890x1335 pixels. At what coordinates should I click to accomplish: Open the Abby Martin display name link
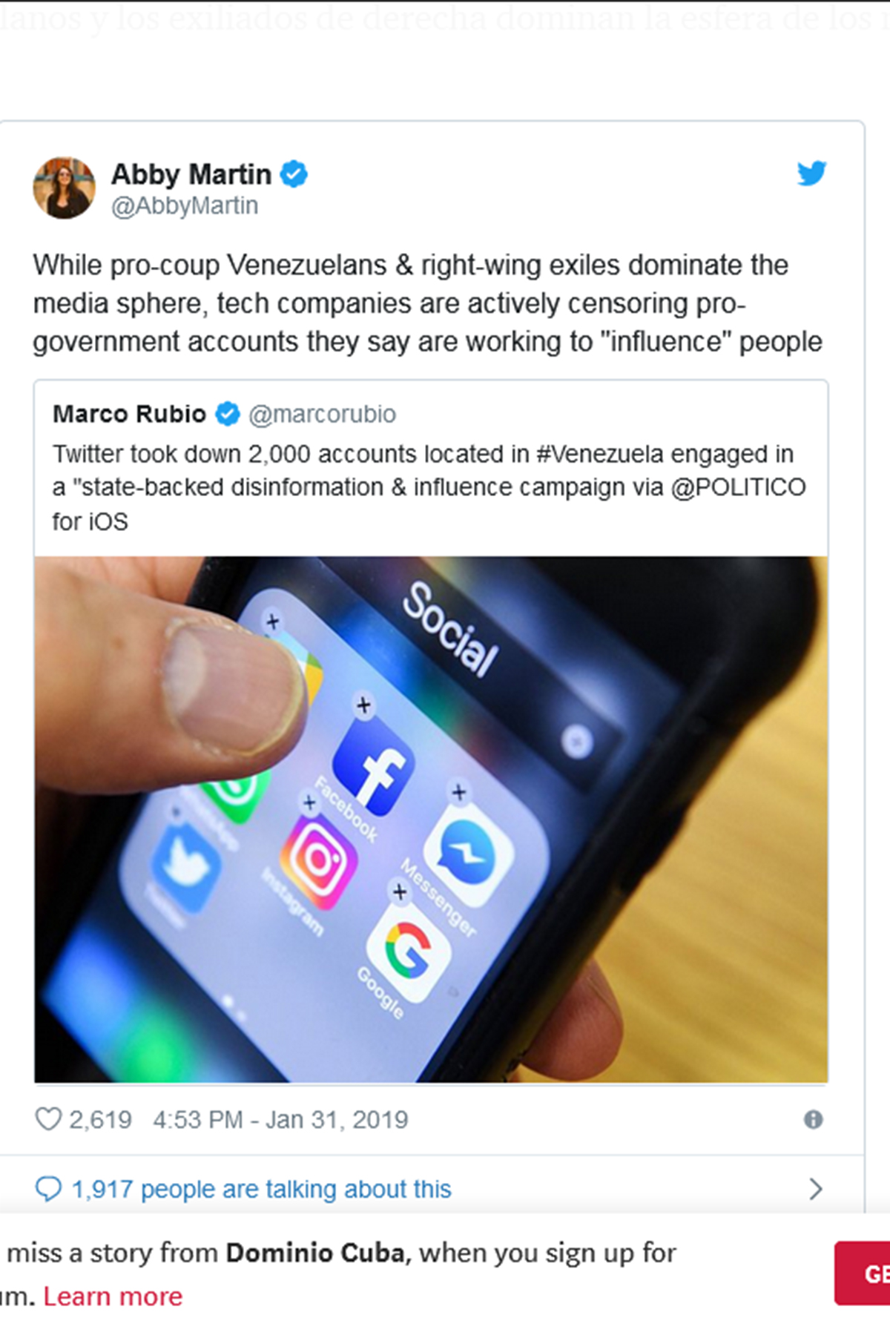coord(191,174)
